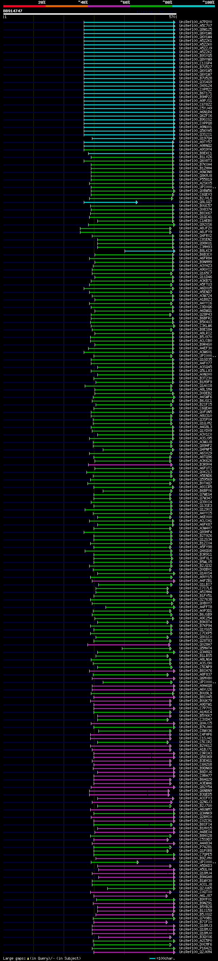Click the white query sequence bar
This screenshot has height=961, width=218.
pos(90,14)
